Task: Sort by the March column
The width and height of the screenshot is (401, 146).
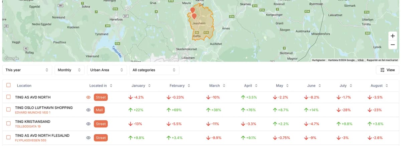Action: click(217, 85)
